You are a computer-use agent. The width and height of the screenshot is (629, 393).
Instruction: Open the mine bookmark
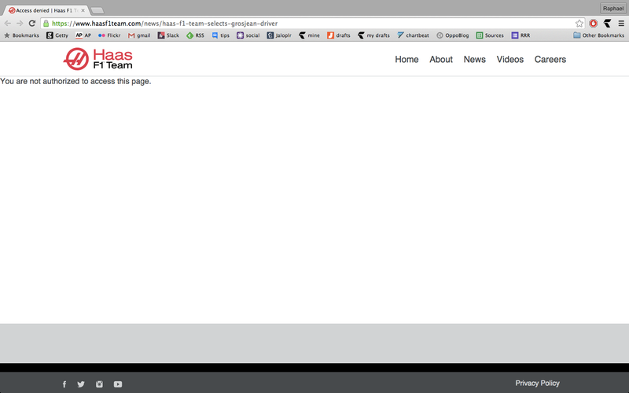pos(309,35)
